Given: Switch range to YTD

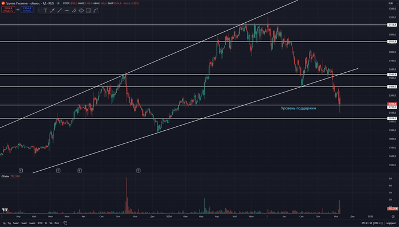Looking at the screenshot, I should pyautogui.click(x=40, y=223).
